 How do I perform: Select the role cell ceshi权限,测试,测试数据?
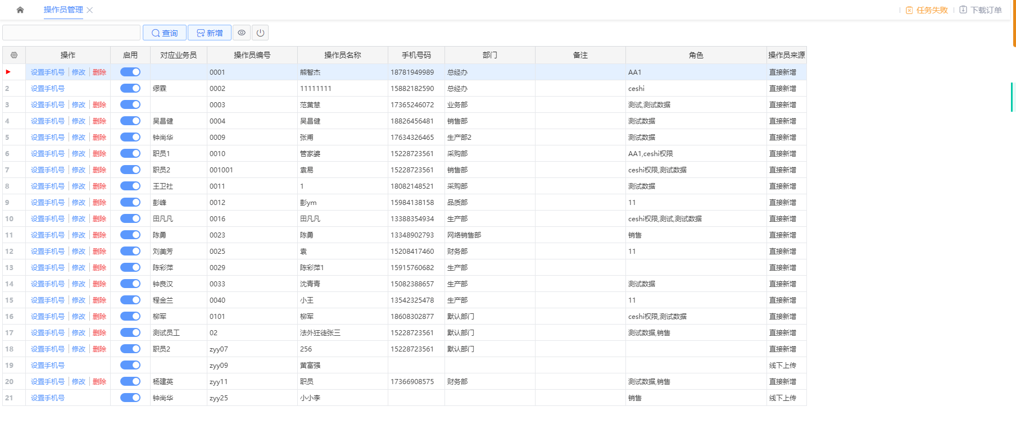(696, 218)
